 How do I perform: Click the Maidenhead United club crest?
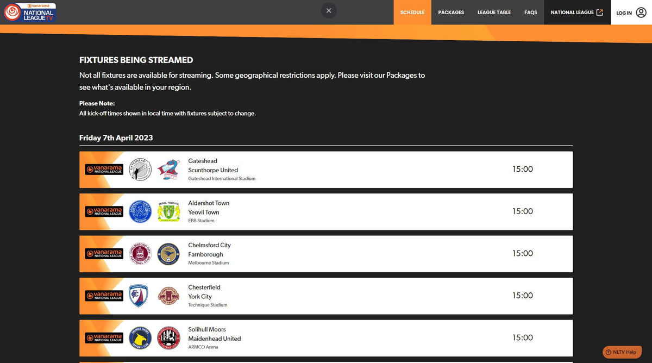click(x=168, y=338)
